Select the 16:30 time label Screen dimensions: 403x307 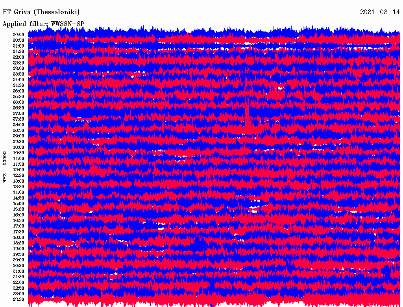point(18,221)
